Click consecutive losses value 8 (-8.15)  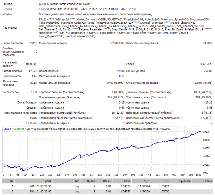(207, 113)
